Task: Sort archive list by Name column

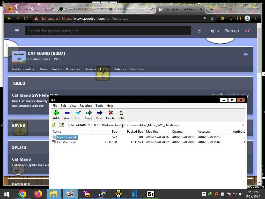Action: [72, 131]
